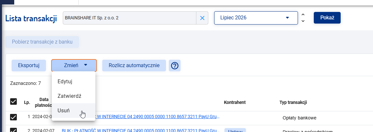This screenshot has width=373, height=132.
Task: Click the Kontrahent column header
Action: 235,102
